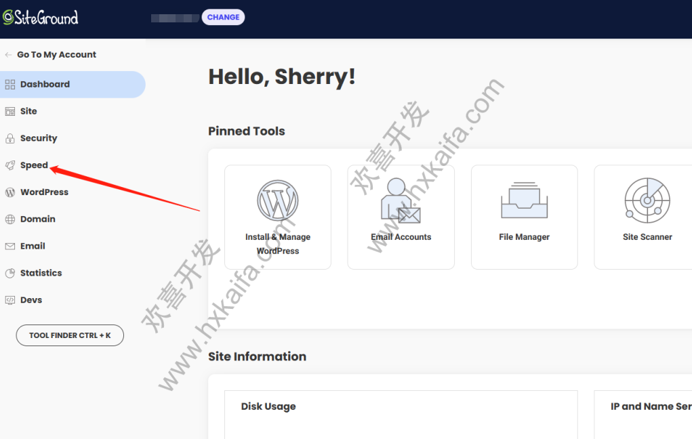
Task: Select Dashboard in the sidebar
Action: [x=45, y=85]
